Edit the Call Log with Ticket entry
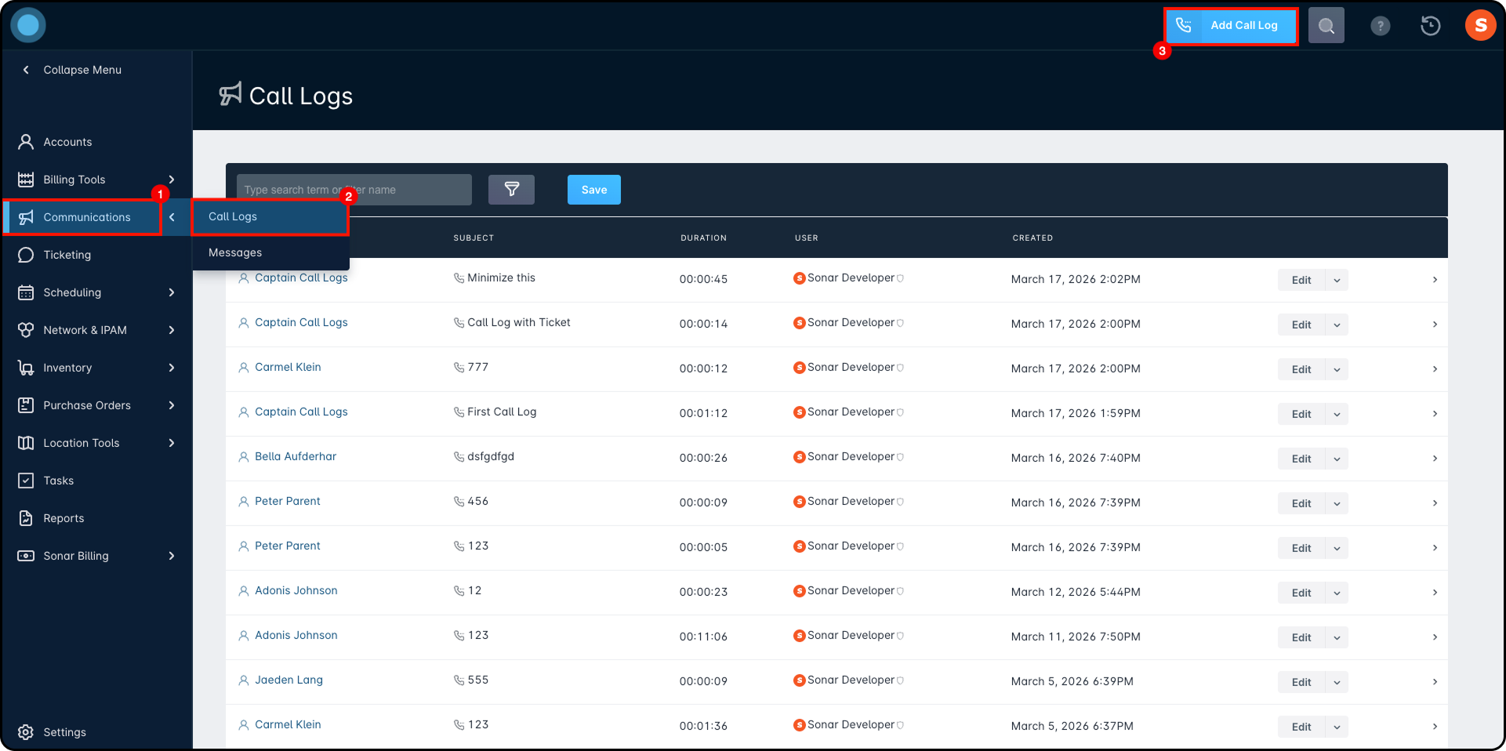Image resolution: width=1506 pixels, height=751 pixels. tap(1301, 325)
